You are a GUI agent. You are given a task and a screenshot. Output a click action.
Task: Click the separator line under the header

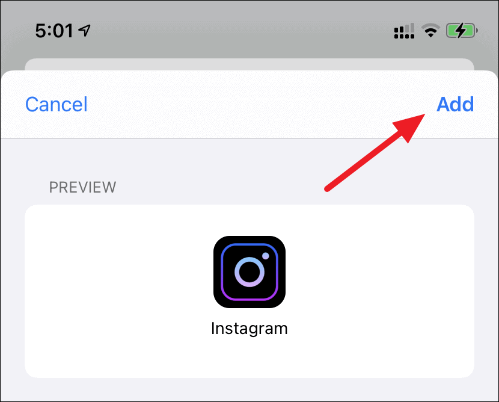(x=249, y=138)
